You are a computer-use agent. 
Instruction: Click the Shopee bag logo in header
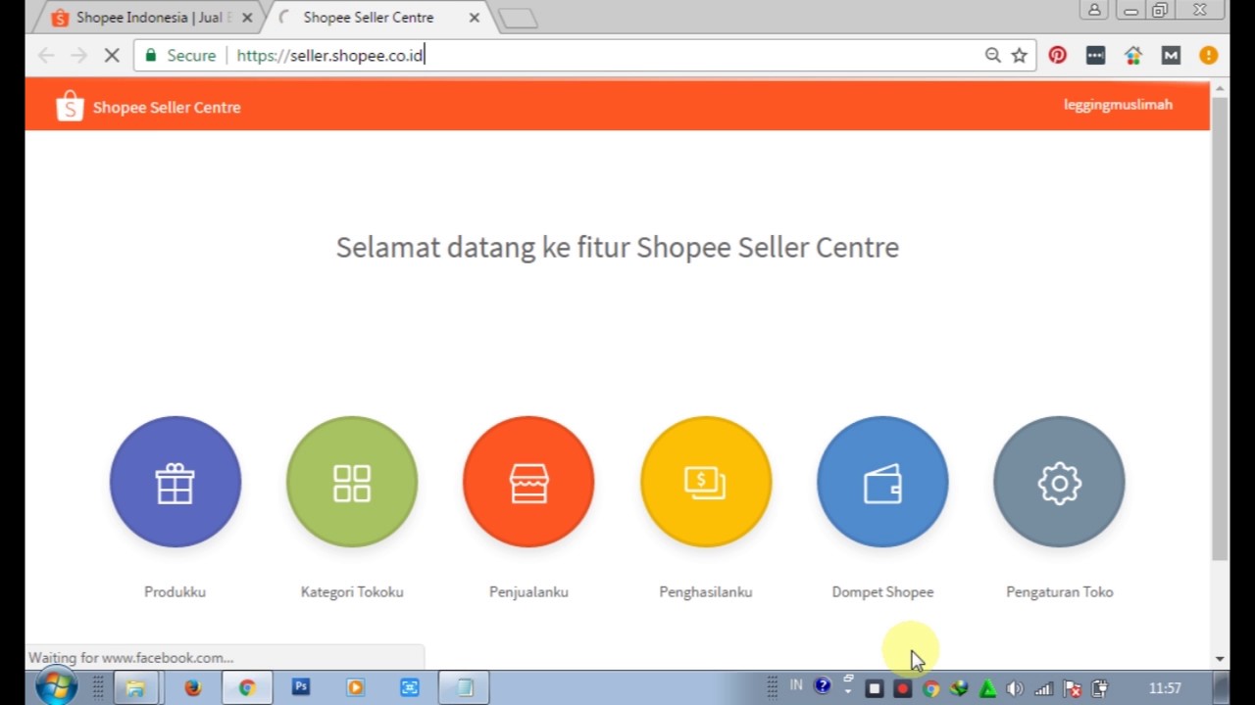[x=70, y=106]
